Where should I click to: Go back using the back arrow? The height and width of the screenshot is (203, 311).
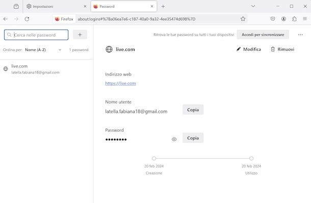6,19
